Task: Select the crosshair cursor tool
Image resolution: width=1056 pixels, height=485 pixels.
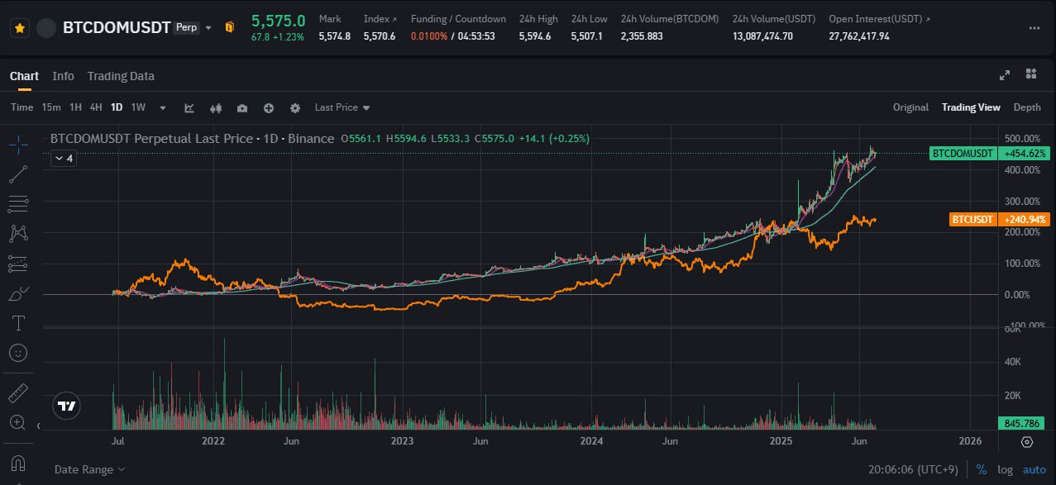Action: tap(18, 144)
